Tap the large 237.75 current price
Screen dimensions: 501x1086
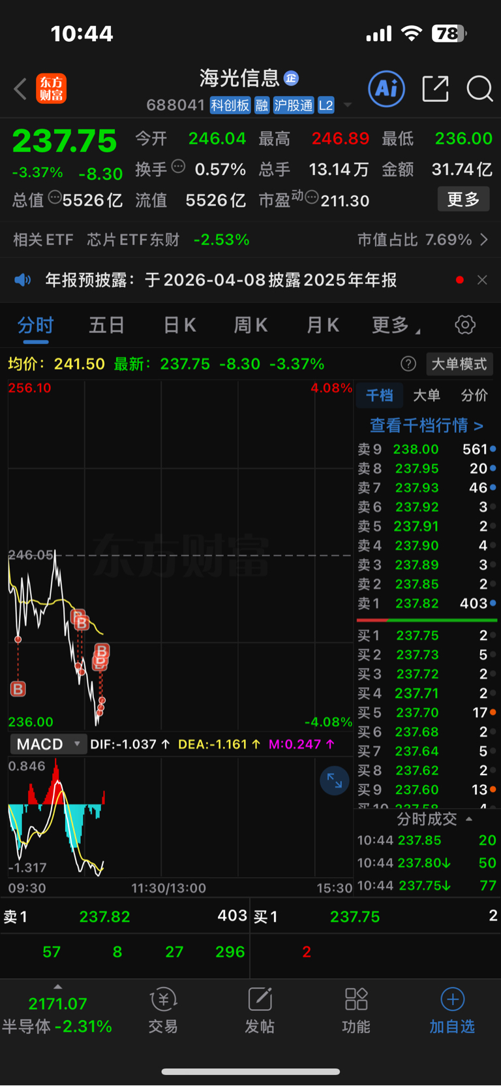point(65,141)
